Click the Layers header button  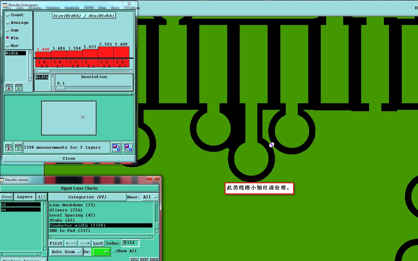click(x=25, y=197)
